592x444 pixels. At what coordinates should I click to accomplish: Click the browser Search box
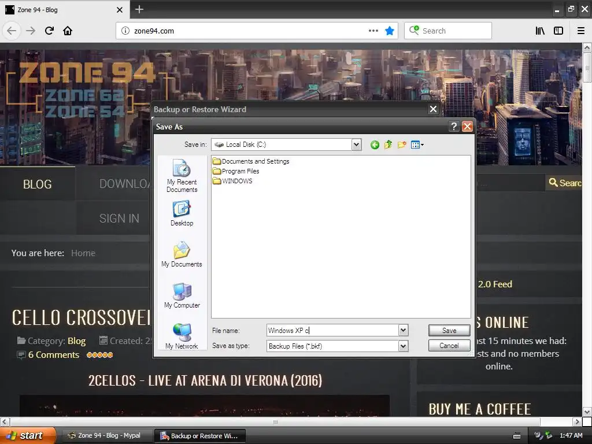448,31
